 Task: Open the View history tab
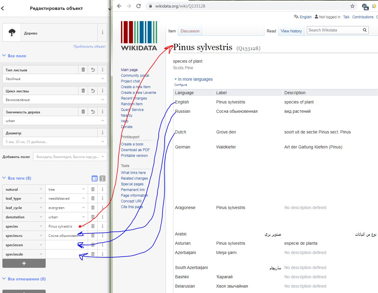click(291, 31)
